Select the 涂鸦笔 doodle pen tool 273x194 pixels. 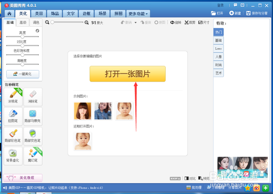point(13,97)
